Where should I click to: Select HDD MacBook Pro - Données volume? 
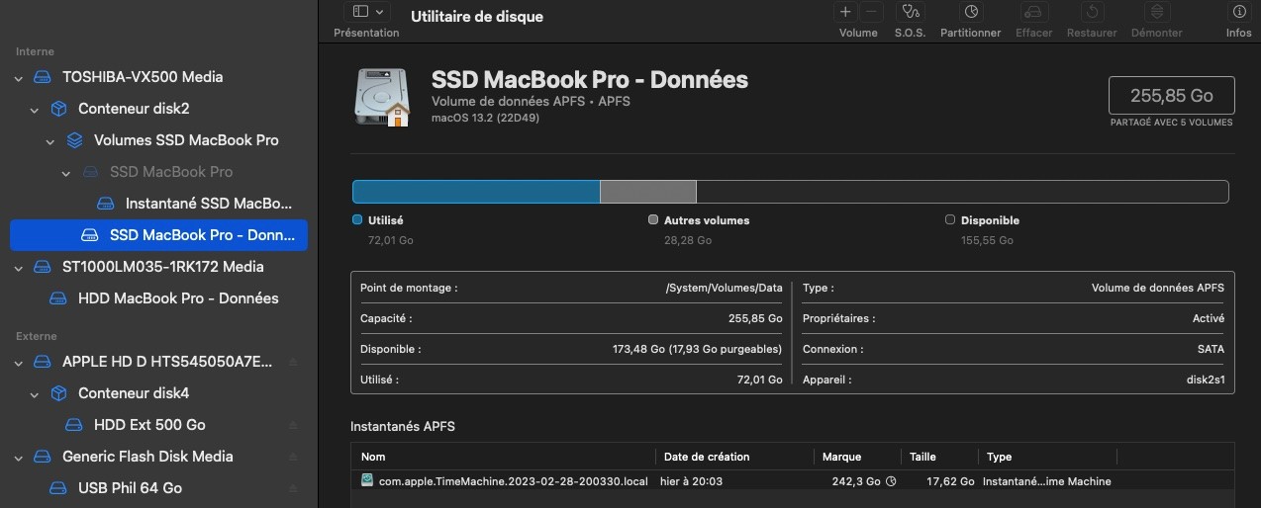178,298
